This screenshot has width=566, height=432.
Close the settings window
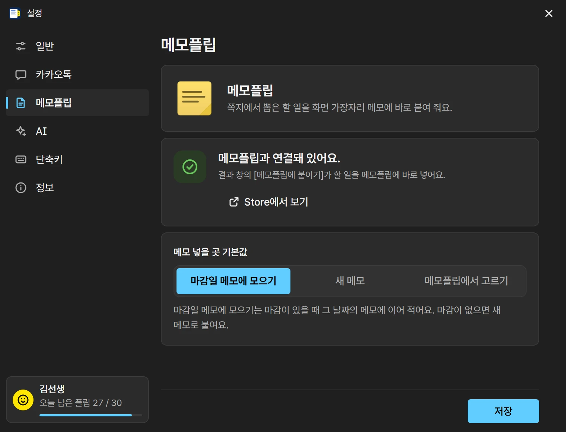[x=548, y=13]
